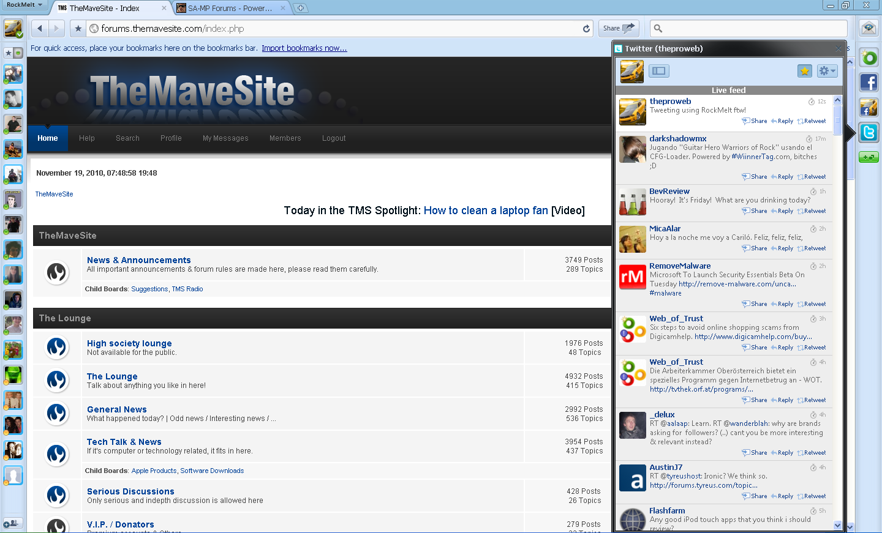Click the General News board icon

pos(57,414)
